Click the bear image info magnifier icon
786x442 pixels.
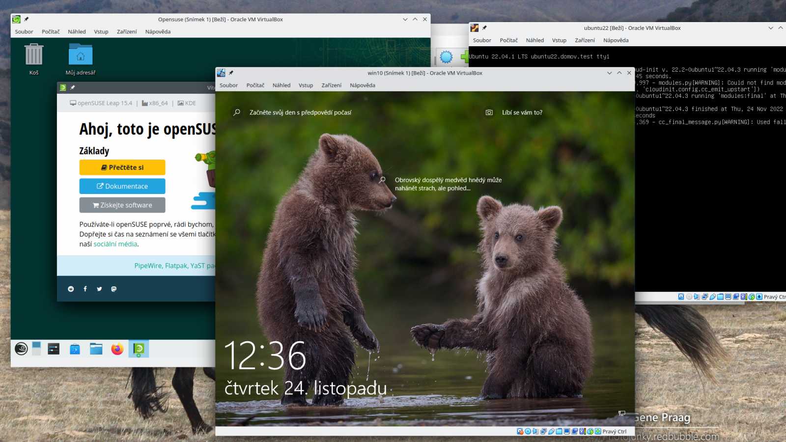click(382, 180)
